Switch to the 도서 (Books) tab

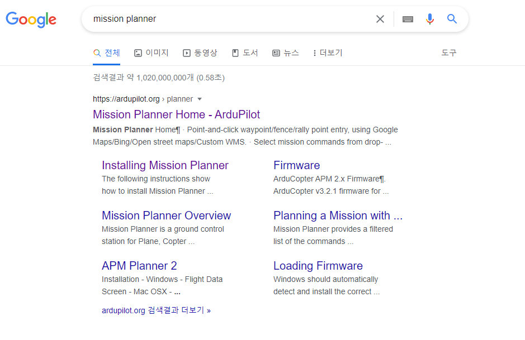(x=245, y=53)
